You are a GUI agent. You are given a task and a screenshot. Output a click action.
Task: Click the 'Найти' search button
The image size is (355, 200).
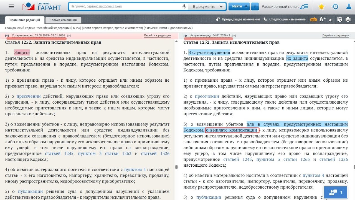pos(239,6)
